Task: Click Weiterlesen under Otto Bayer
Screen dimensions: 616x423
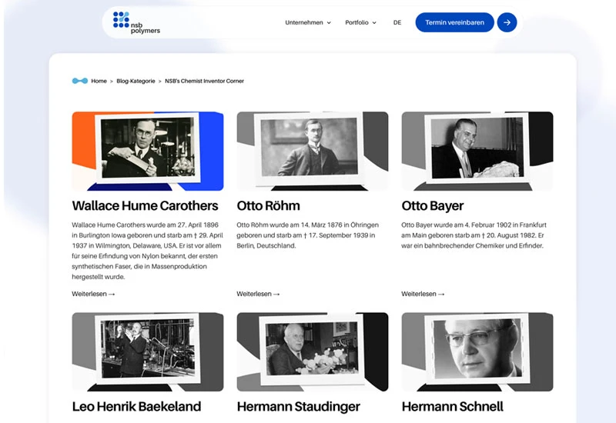Action: (423, 294)
